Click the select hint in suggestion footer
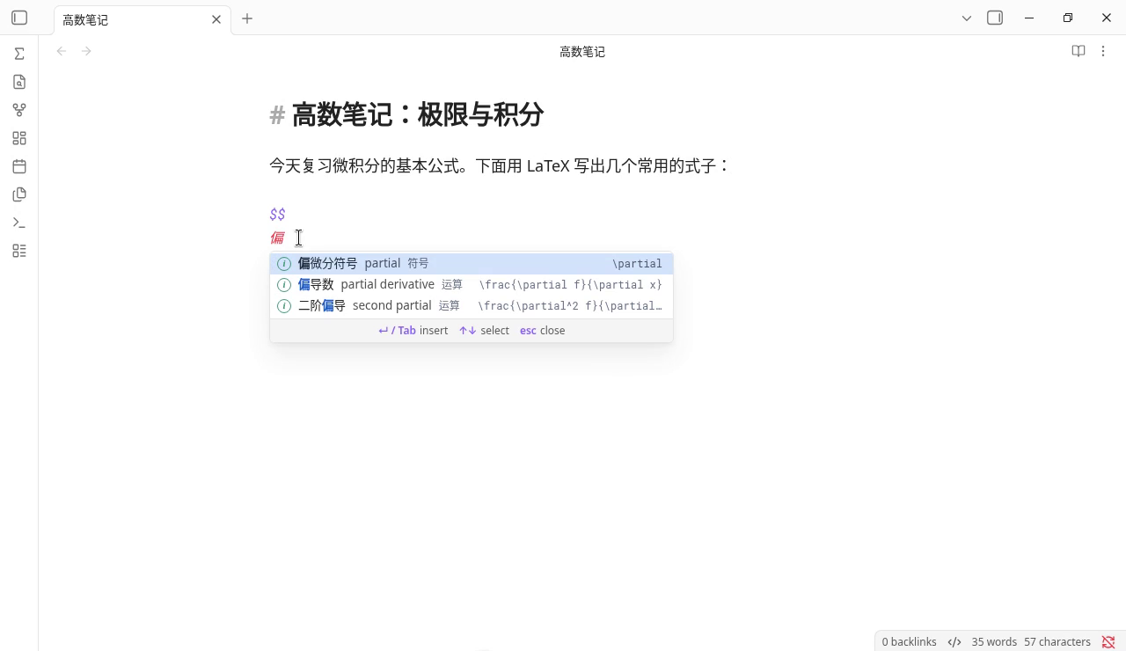 point(484,331)
